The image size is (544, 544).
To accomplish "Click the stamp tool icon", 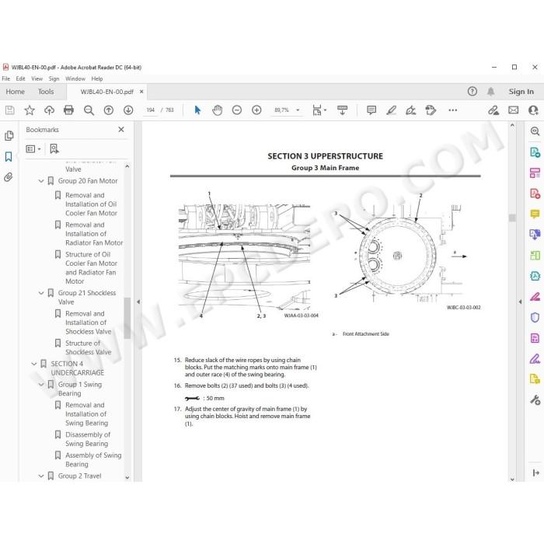I will coord(431,110).
